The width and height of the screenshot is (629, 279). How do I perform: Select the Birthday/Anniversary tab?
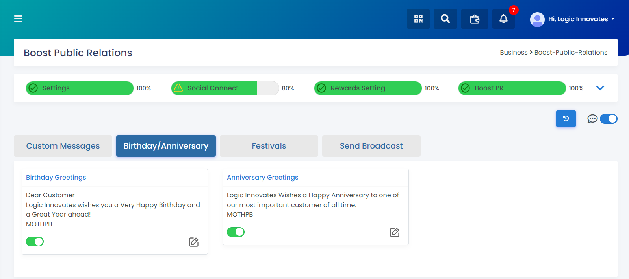coord(166,146)
